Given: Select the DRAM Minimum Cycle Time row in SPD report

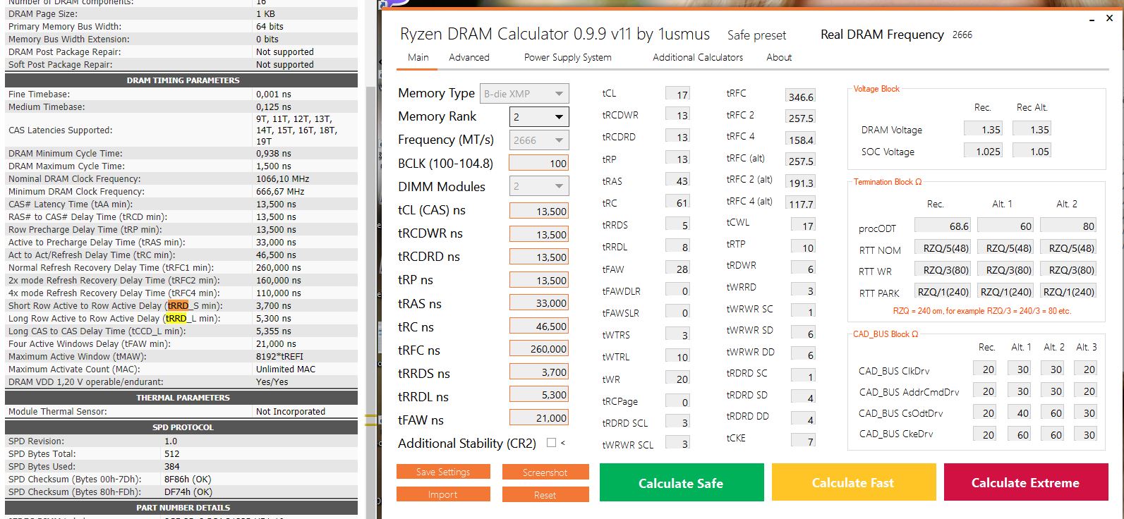Looking at the screenshot, I should 181,153.
